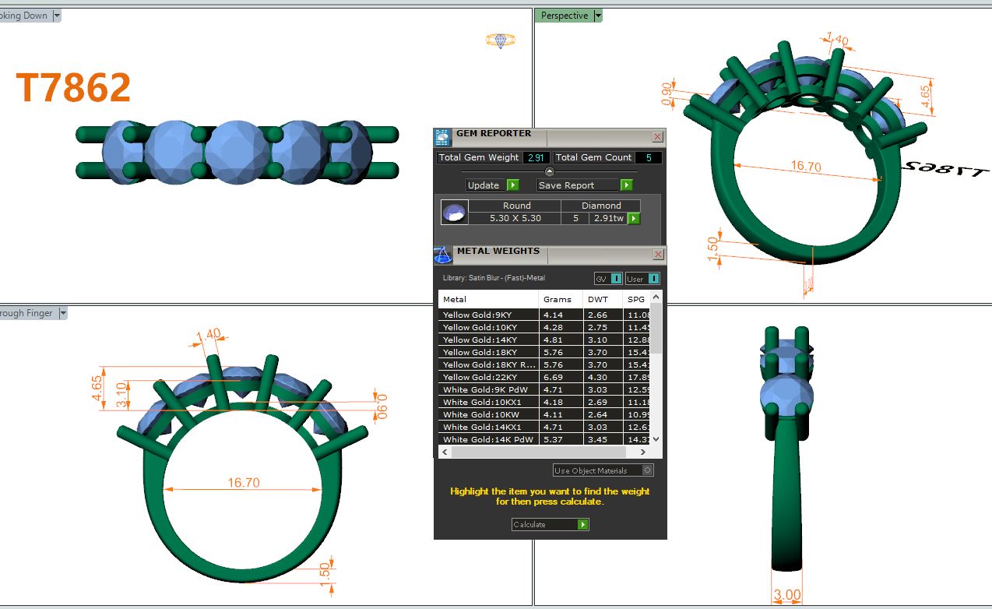The width and height of the screenshot is (992, 609).
Task: Select the Perspective viewport label
Action: pos(564,16)
